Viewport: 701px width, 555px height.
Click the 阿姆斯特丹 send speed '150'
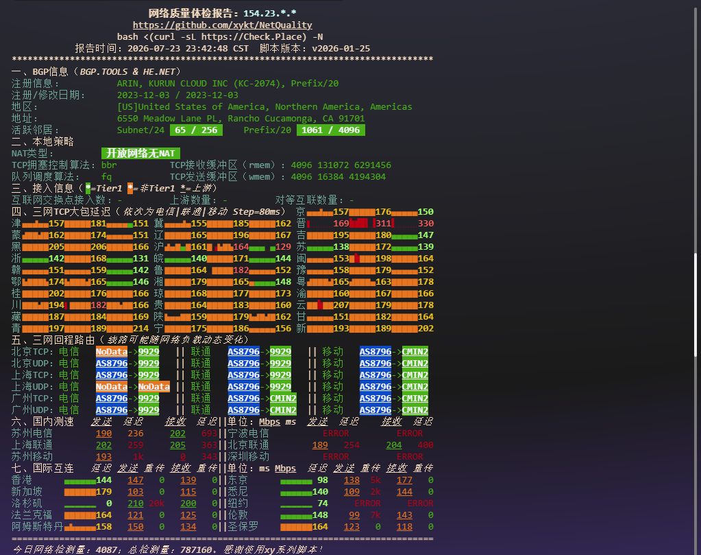point(136,526)
